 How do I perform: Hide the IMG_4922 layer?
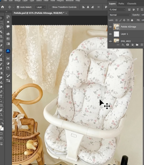tap(110, 41)
